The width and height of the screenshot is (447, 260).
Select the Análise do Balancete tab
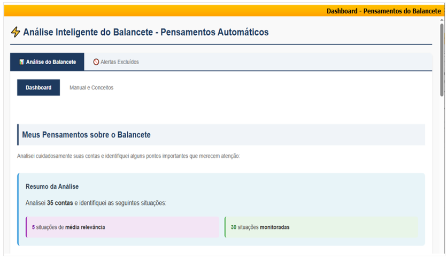[x=47, y=62]
